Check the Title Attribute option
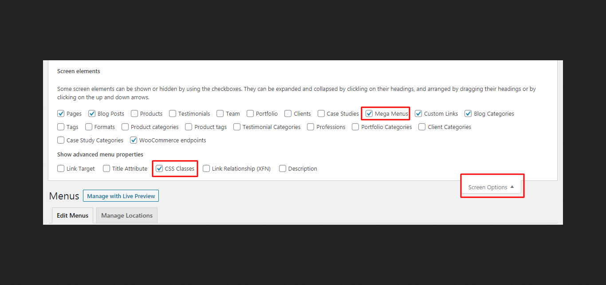606x285 pixels. pos(106,168)
